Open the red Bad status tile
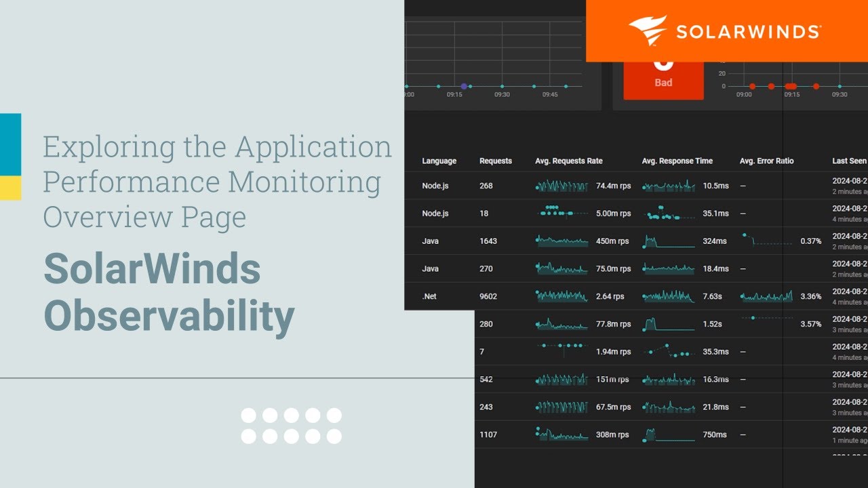 point(663,80)
